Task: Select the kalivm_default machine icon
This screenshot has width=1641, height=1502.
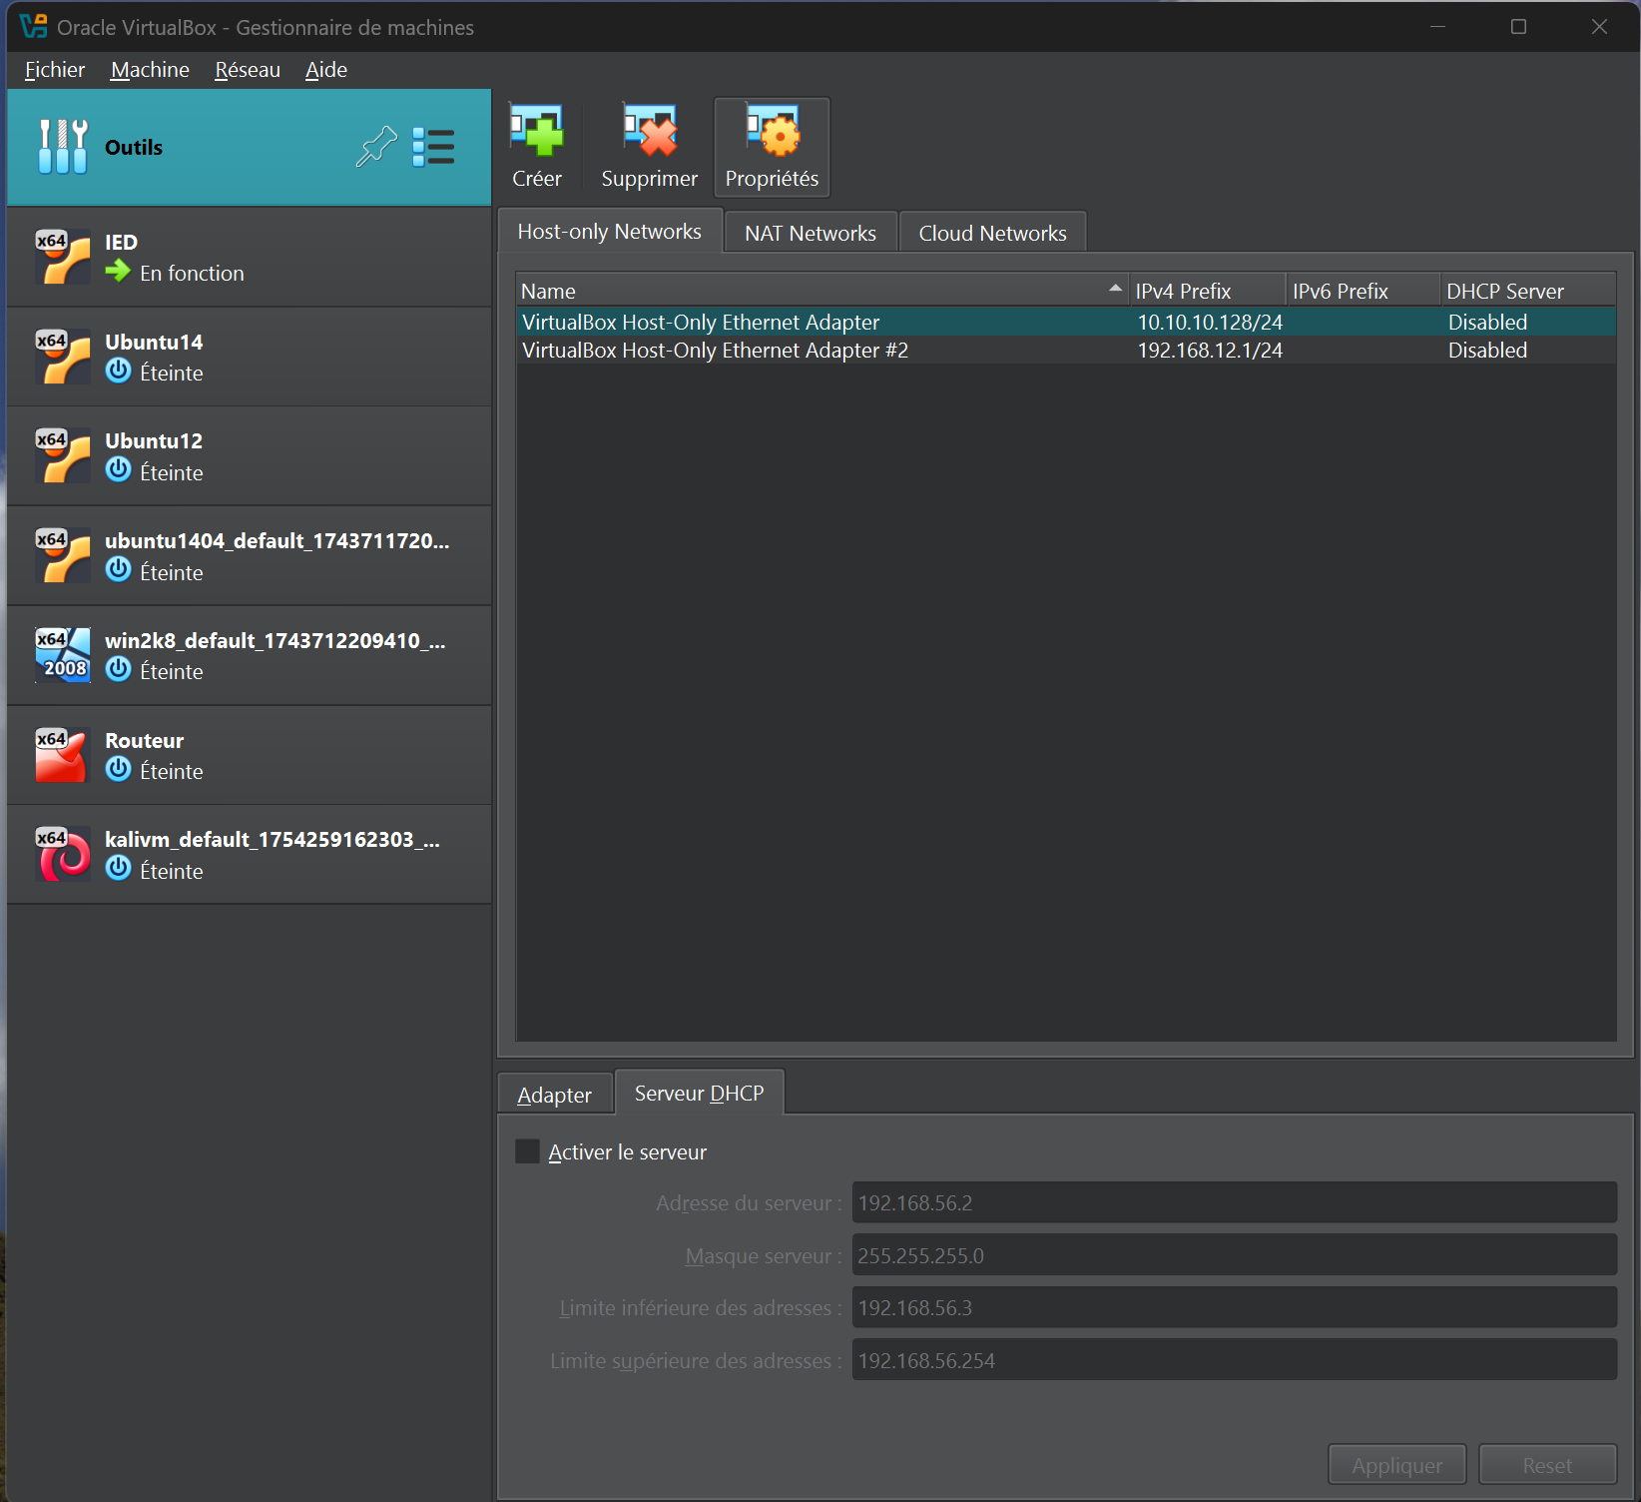Action: pyautogui.click(x=62, y=855)
